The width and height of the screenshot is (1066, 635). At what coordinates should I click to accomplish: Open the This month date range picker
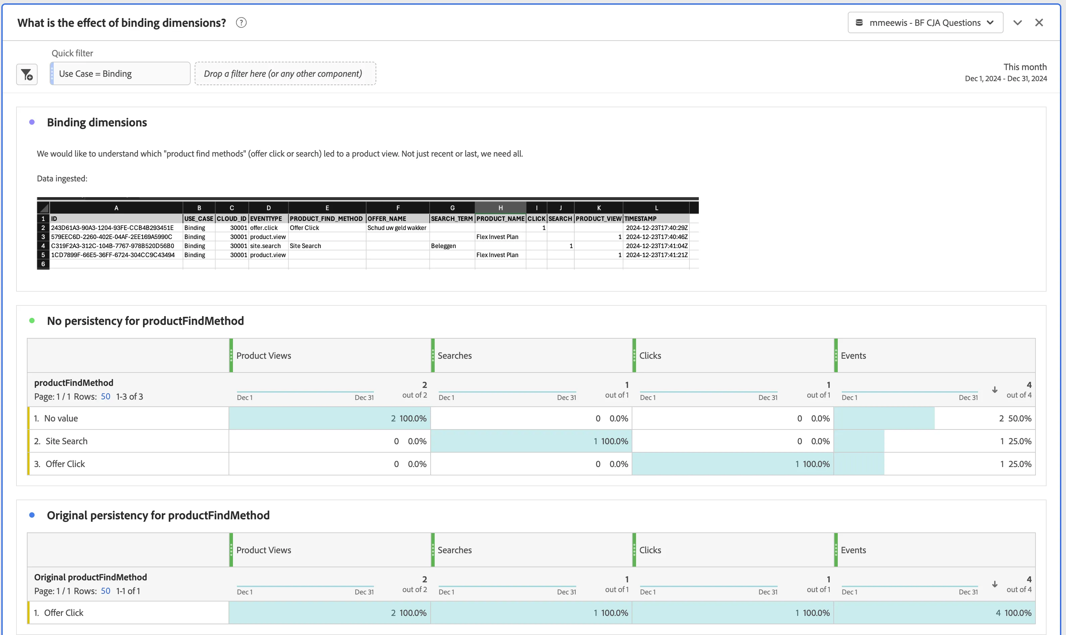tap(1006, 72)
